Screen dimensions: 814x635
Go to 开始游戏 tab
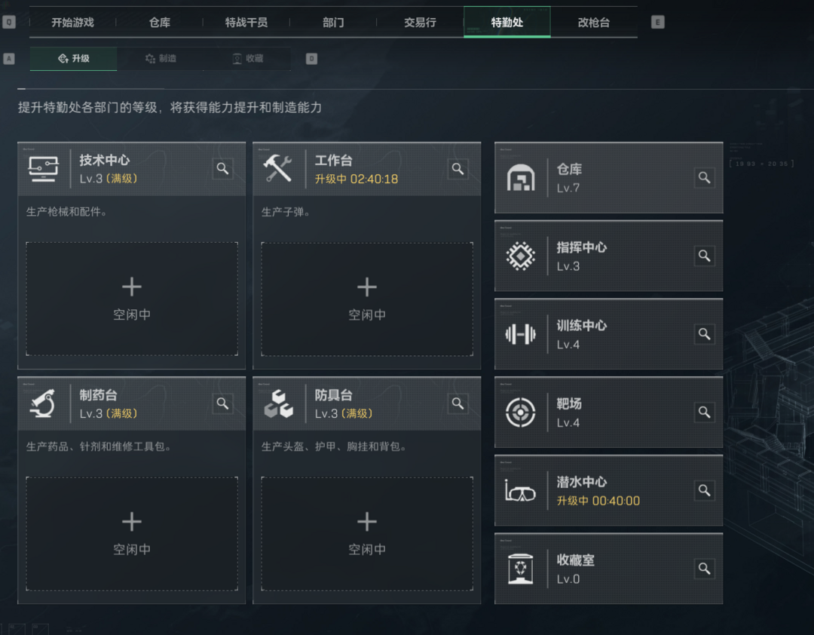[x=72, y=23]
